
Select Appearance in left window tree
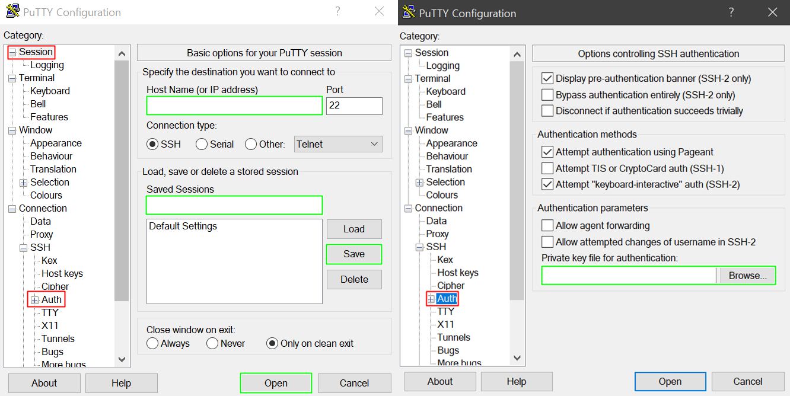pyautogui.click(x=56, y=143)
